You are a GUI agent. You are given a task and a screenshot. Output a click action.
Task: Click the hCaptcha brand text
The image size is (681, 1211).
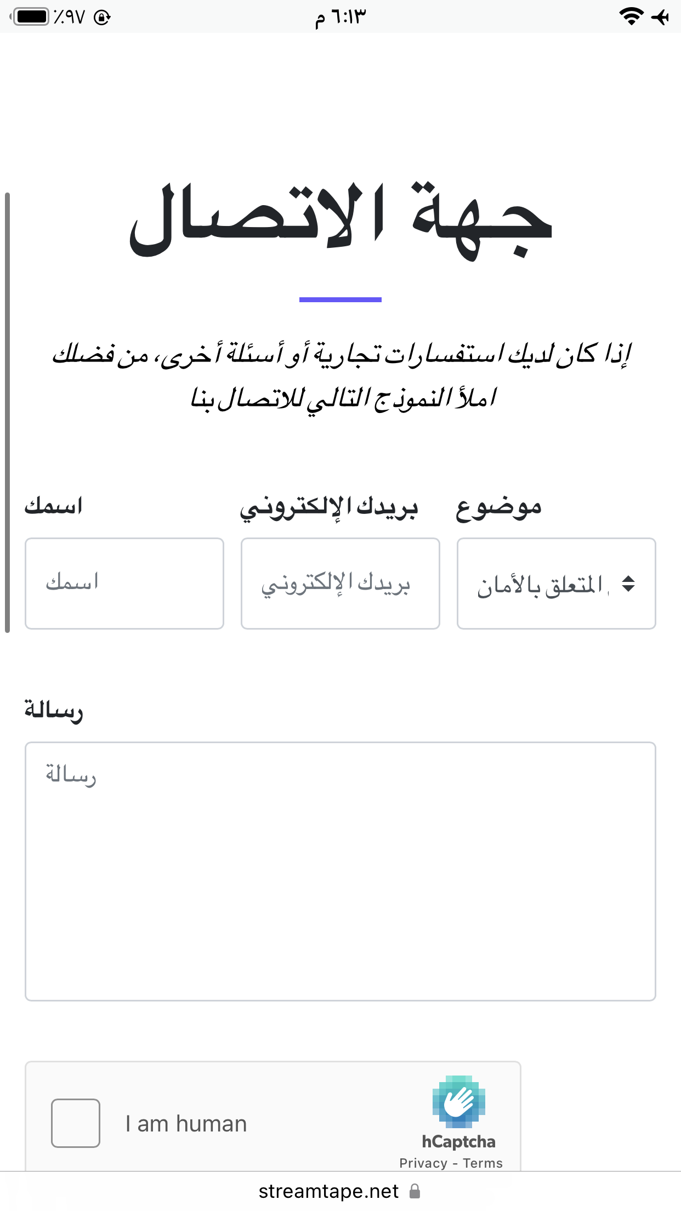[x=458, y=1141]
